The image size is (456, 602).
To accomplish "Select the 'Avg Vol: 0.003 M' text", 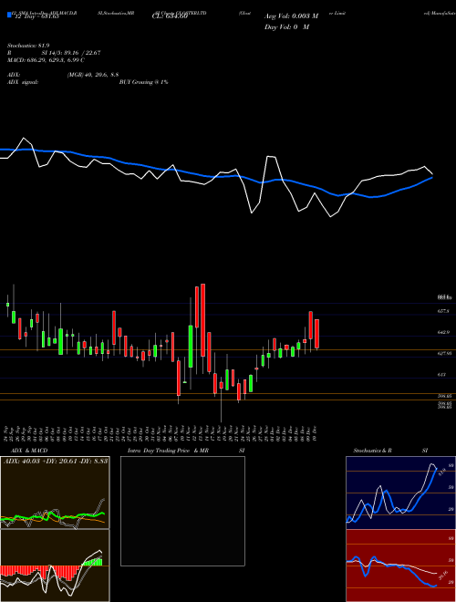I will (x=291, y=16).
